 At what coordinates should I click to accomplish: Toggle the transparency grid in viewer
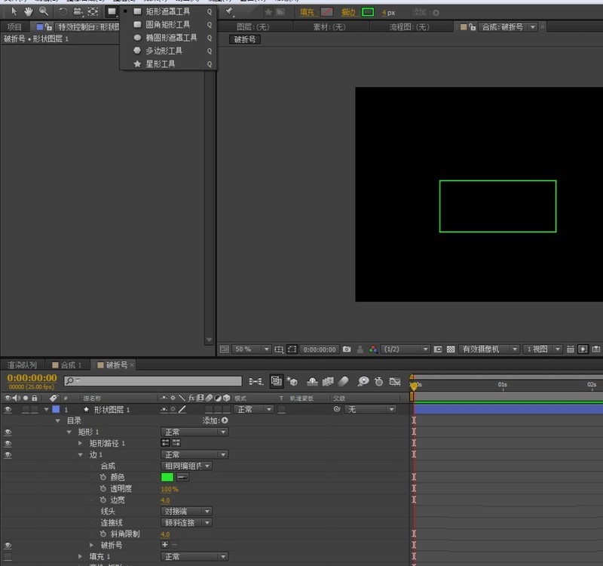(x=450, y=349)
